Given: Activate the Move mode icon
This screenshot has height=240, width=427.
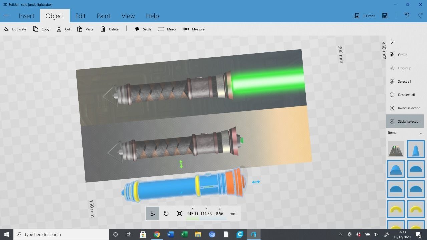Looking at the screenshot, I should tap(153, 213).
